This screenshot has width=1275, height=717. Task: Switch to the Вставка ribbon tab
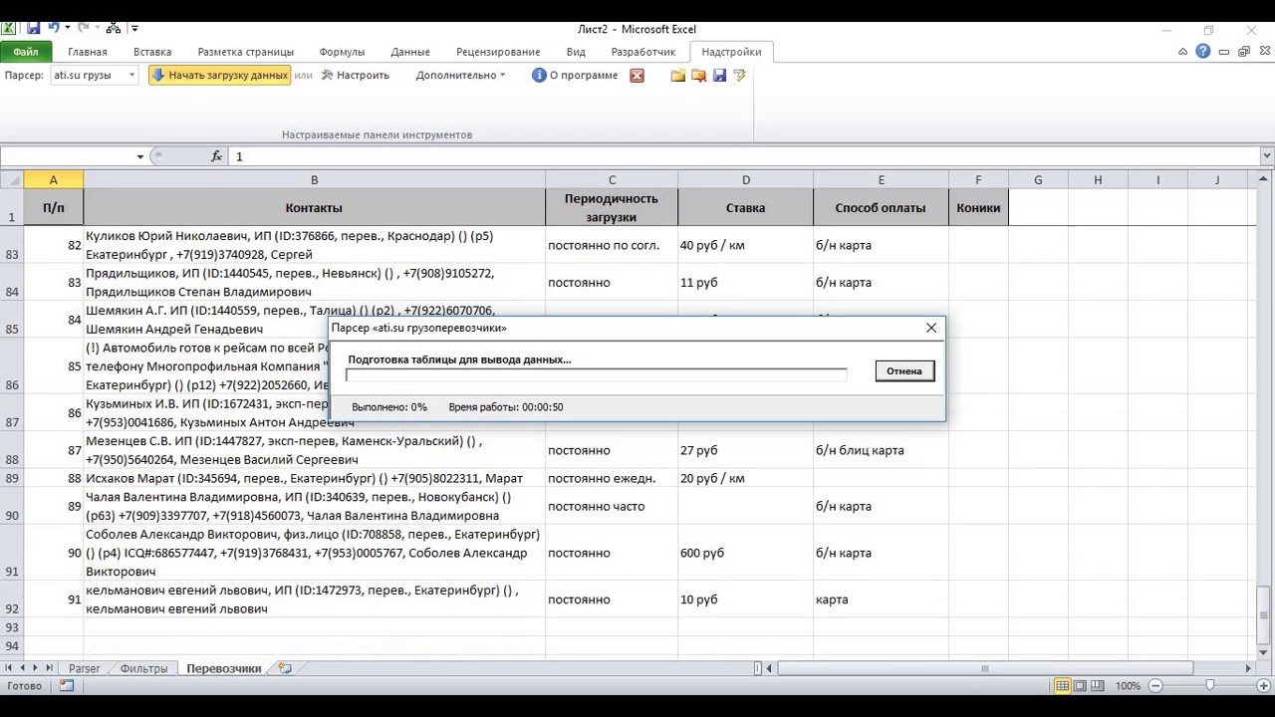point(152,52)
